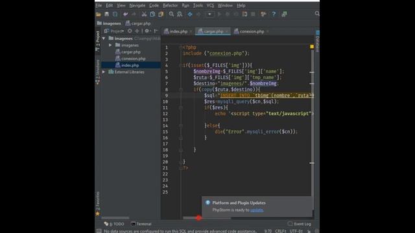
Task: Open the Navigate menu
Action: coord(137,5)
